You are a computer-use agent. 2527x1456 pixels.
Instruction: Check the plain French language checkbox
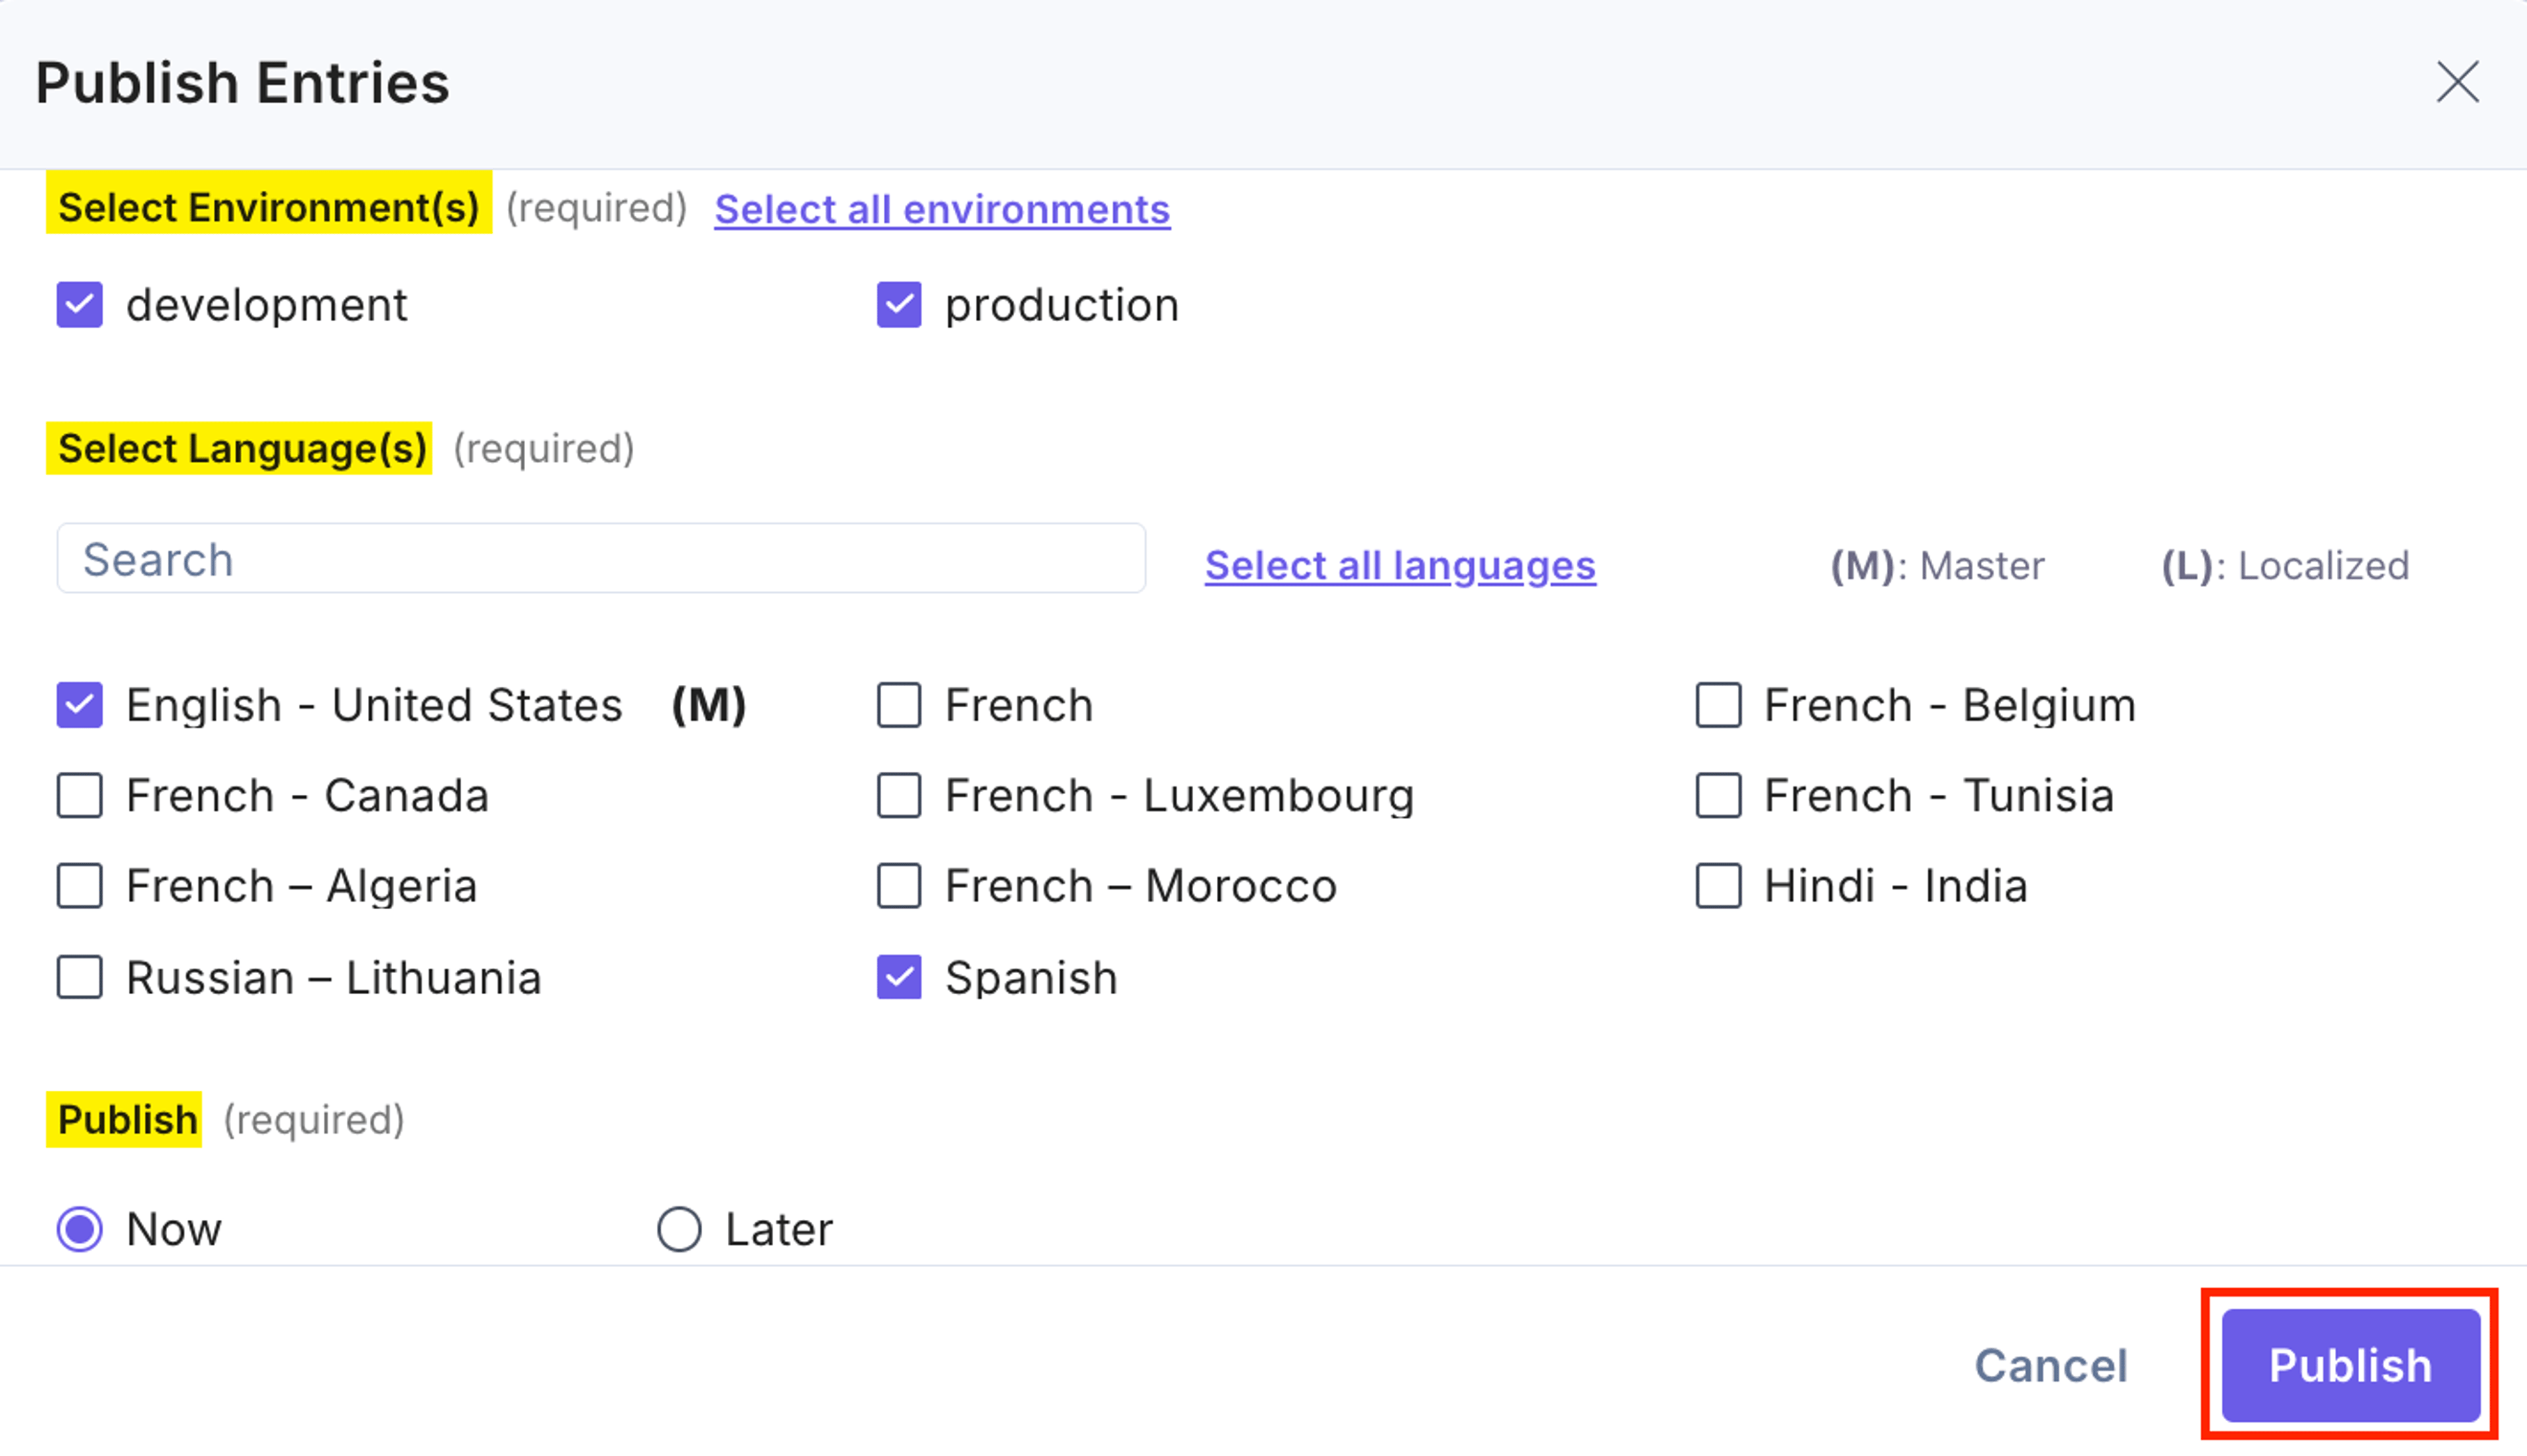point(899,705)
